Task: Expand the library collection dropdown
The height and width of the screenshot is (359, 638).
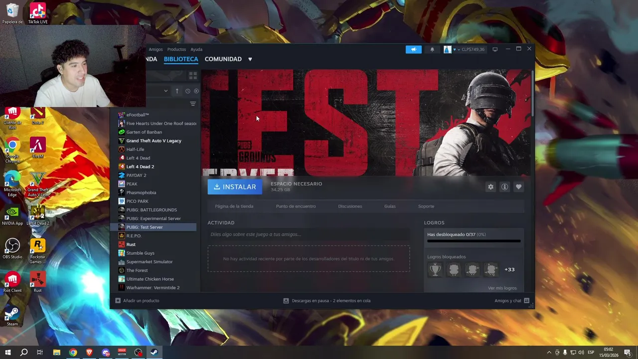Action: 165,91
